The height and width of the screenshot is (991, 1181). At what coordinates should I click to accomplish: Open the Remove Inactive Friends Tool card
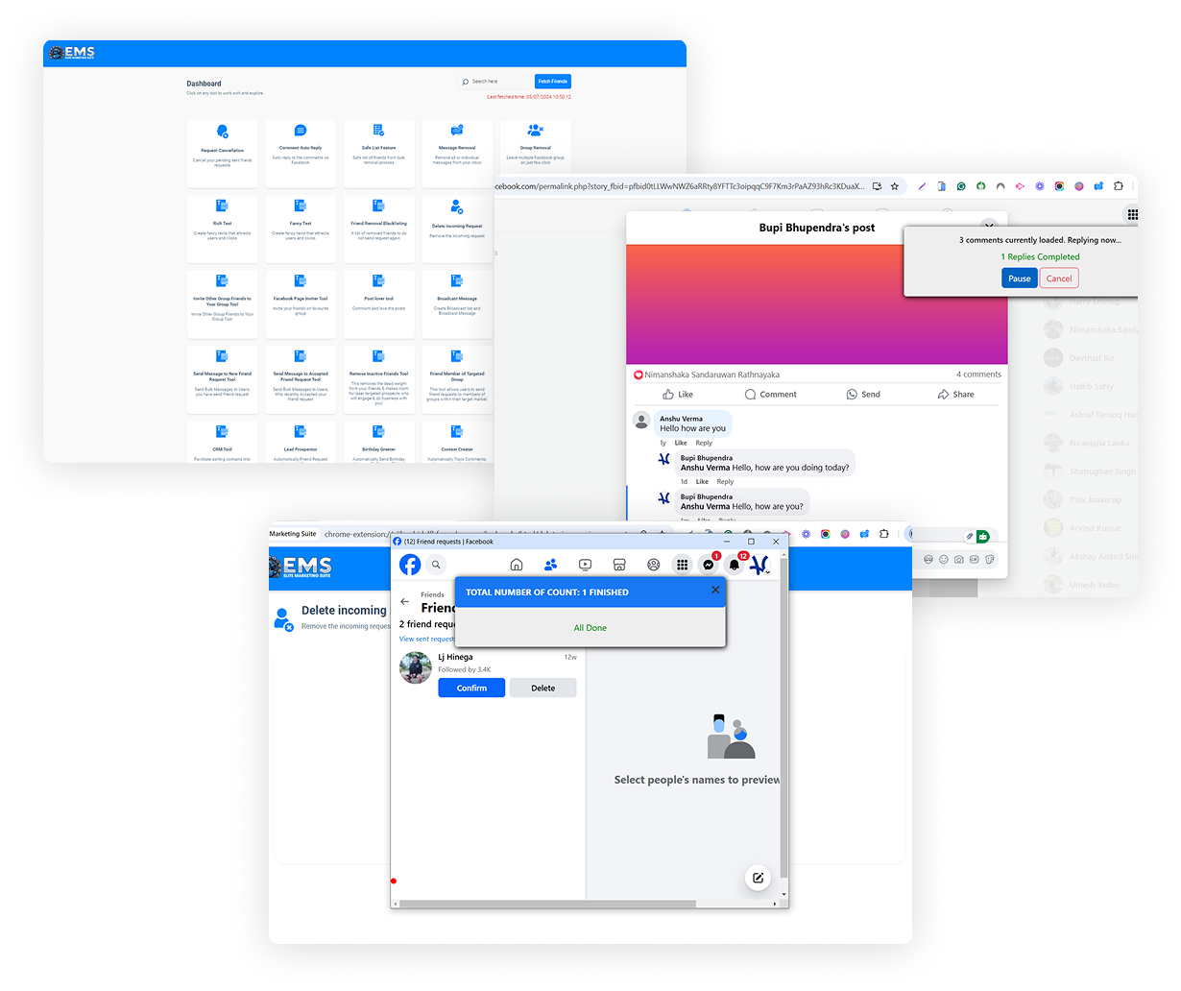(379, 379)
